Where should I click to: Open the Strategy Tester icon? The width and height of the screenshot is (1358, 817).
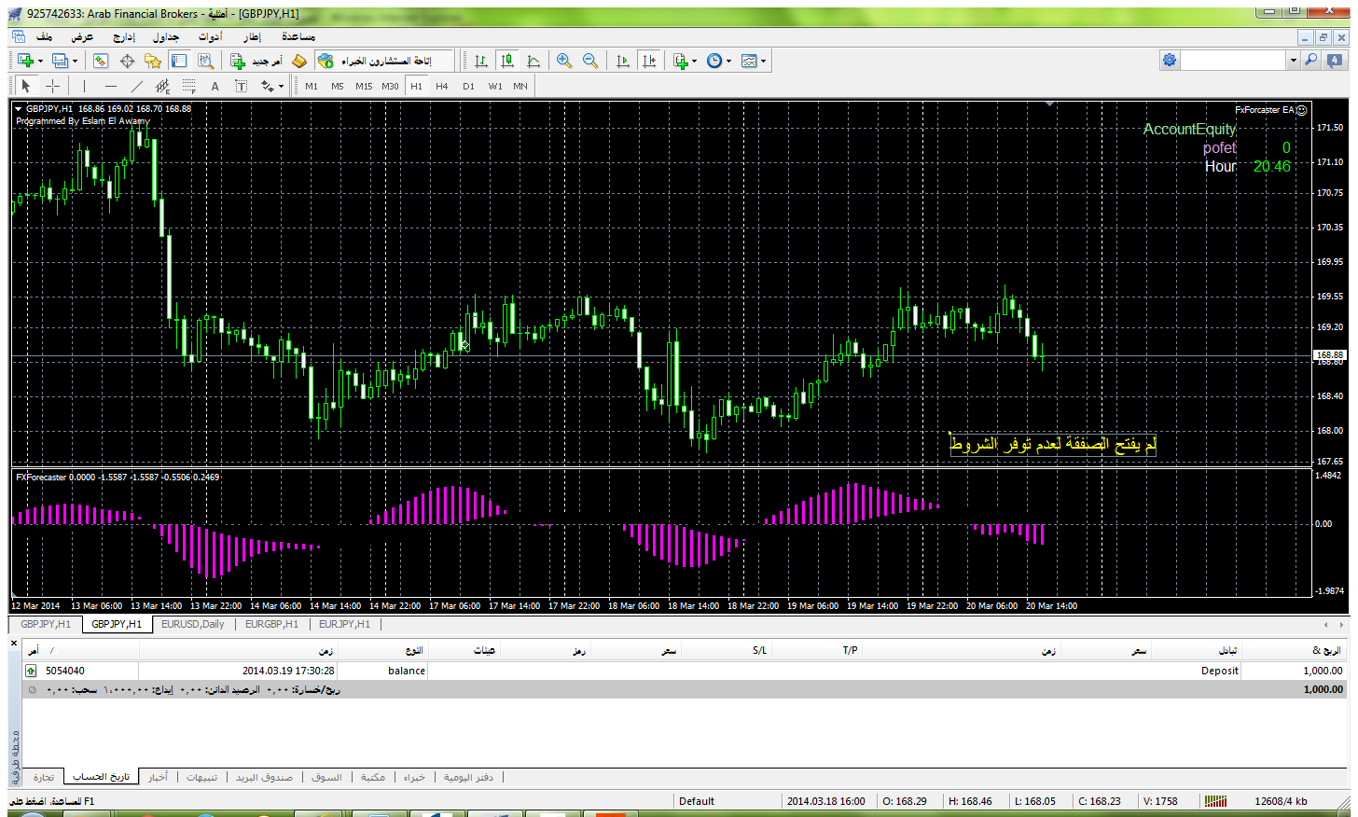[205, 61]
